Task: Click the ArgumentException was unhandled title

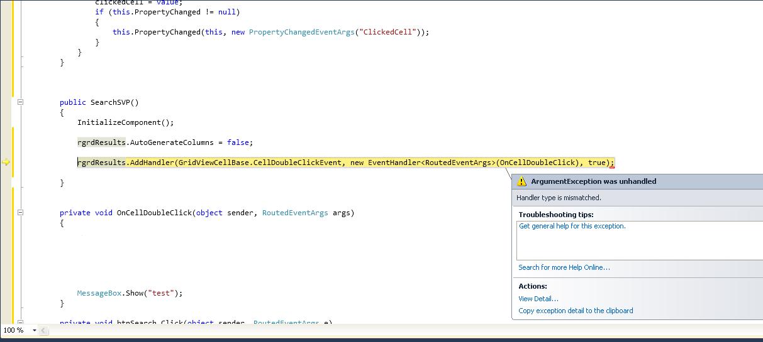Action: [x=593, y=181]
